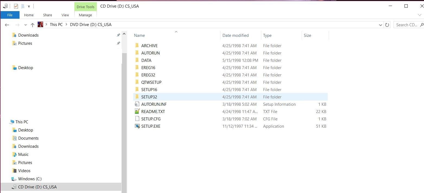Image resolution: width=424 pixels, height=193 pixels.
Task: Switch to the Home ribbon tab
Action: [29, 15]
